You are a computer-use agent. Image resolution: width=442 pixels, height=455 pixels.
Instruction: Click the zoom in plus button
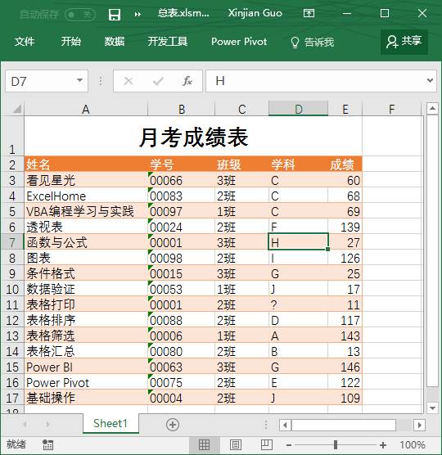(x=383, y=444)
